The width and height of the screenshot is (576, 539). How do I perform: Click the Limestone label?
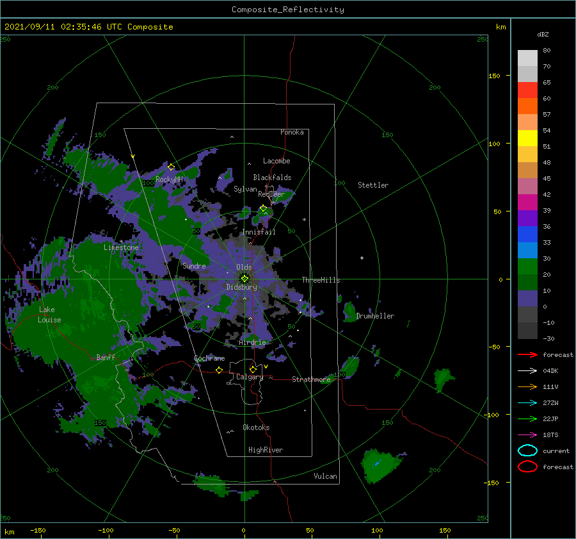click(x=121, y=247)
